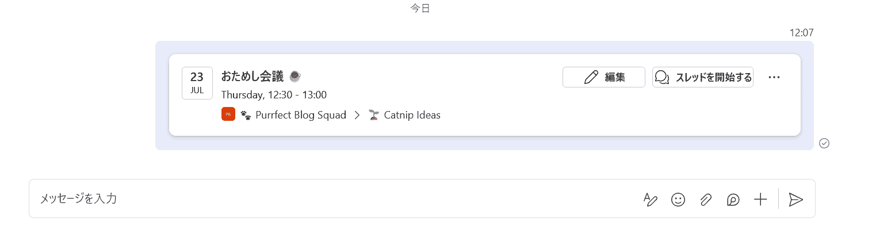Viewport: 872px width, 233px height.
Task: Click the chevron between team and channel
Action: 357,115
